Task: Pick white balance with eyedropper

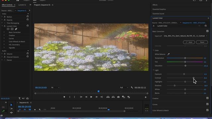Action: point(169,54)
